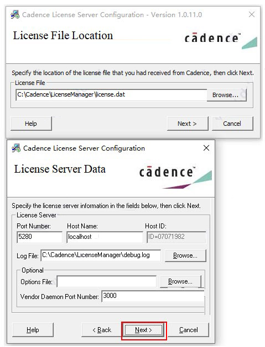This screenshot has width=265, height=347.
Task: Click the Log File path field
Action: 101,255
